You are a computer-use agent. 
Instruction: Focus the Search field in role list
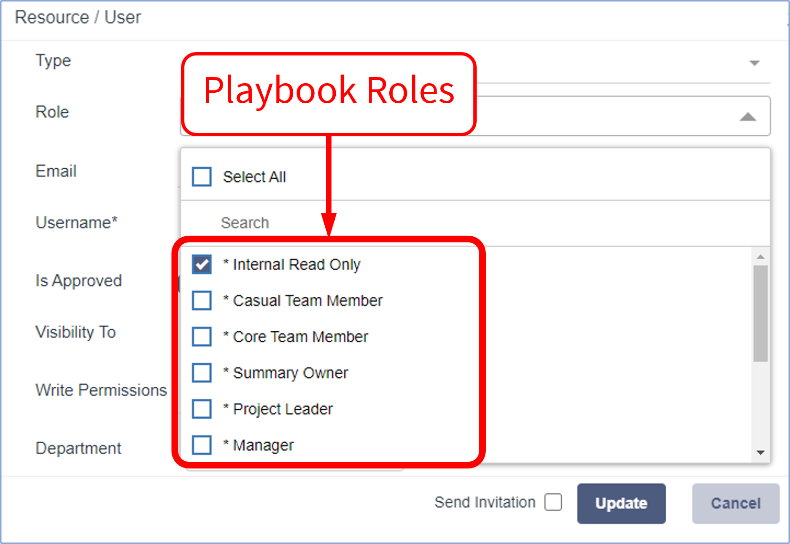pyautogui.click(x=475, y=223)
